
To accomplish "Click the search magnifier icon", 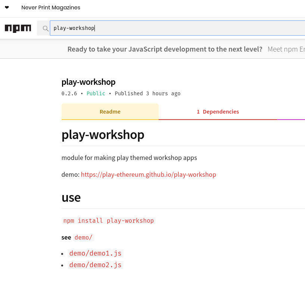I will coord(45,28).
